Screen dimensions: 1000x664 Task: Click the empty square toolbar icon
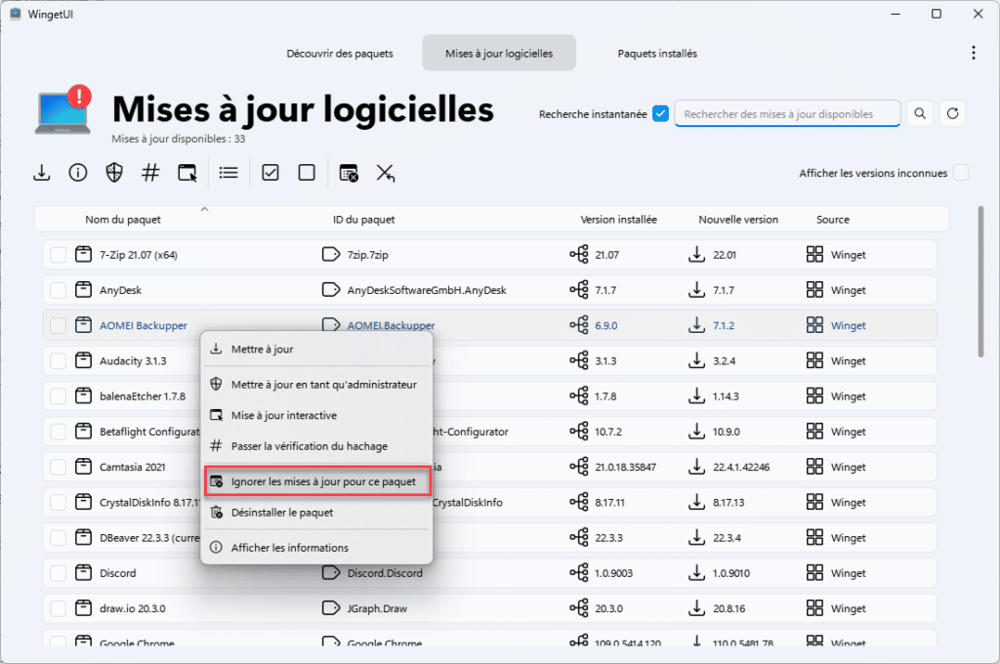pyautogui.click(x=307, y=173)
